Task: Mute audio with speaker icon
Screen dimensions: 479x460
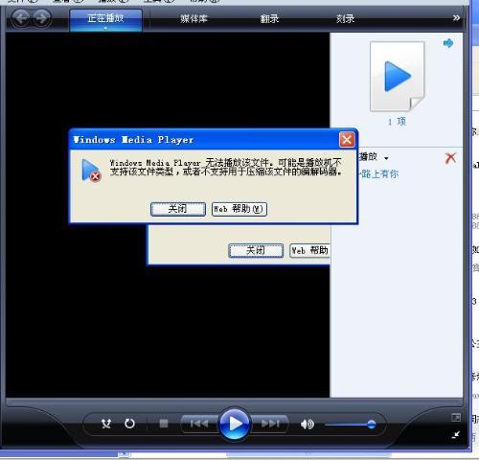Action: point(308,425)
